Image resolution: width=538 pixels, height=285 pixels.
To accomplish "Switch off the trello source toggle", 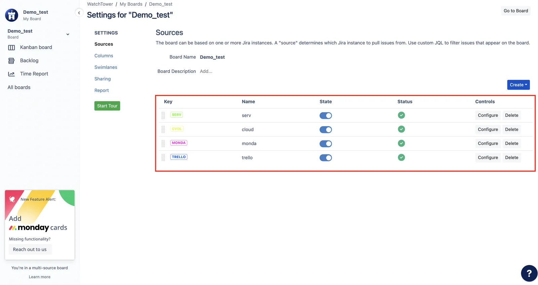I will click(325, 158).
